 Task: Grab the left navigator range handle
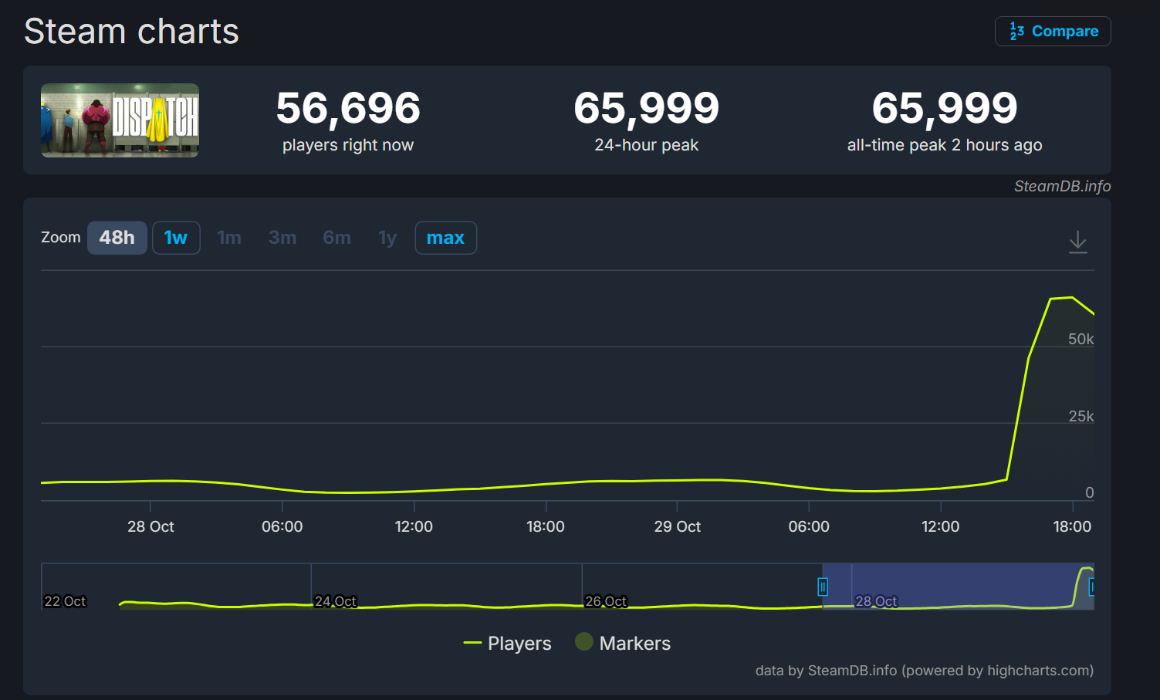823,587
